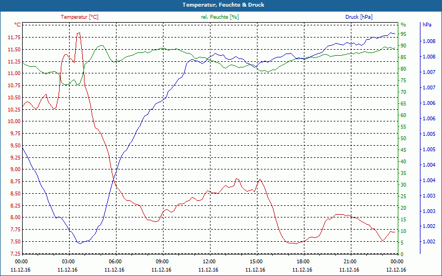The height and width of the screenshot is (276, 442).
Task: Click the 15:00 time axis label
Action: pos(255,261)
